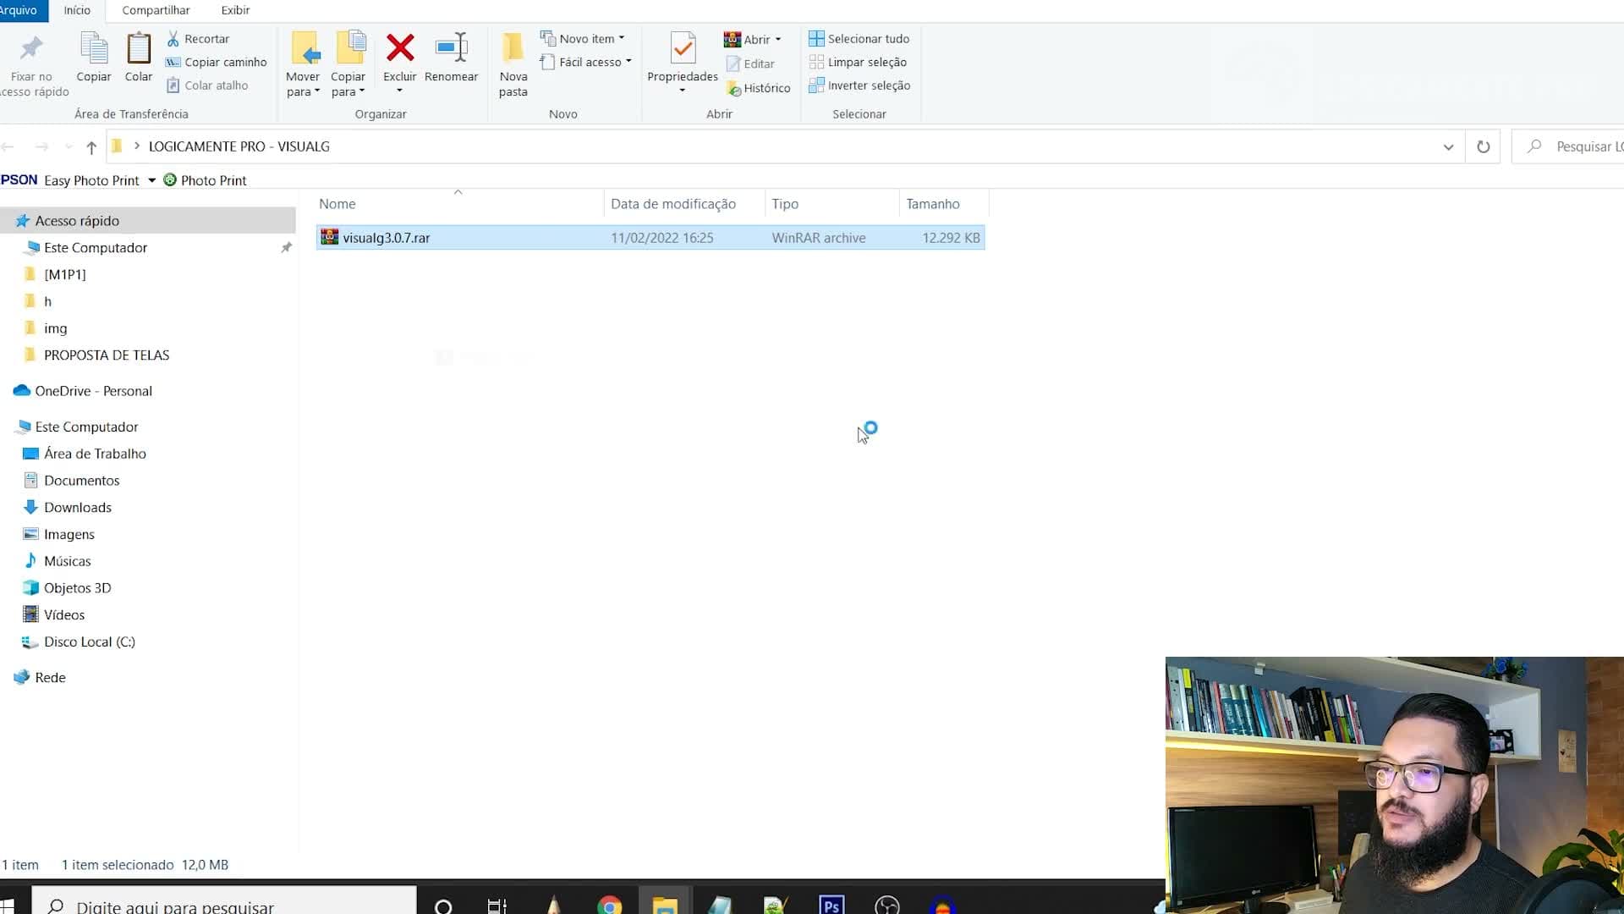Image resolution: width=1624 pixels, height=914 pixels.
Task: Select the visualg3.0.7.rar file
Action: point(650,238)
